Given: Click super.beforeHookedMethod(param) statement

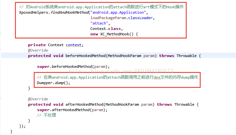Looking at the screenshot, I should click(x=73, y=67).
